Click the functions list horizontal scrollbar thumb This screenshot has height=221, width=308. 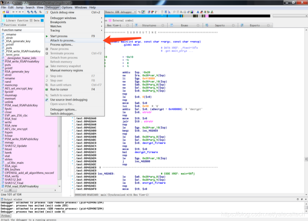pyautogui.click(x=10, y=190)
